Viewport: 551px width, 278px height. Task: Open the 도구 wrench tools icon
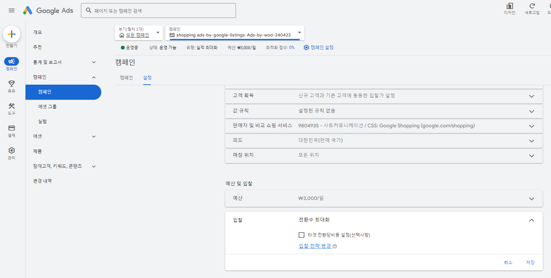[x=11, y=106]
